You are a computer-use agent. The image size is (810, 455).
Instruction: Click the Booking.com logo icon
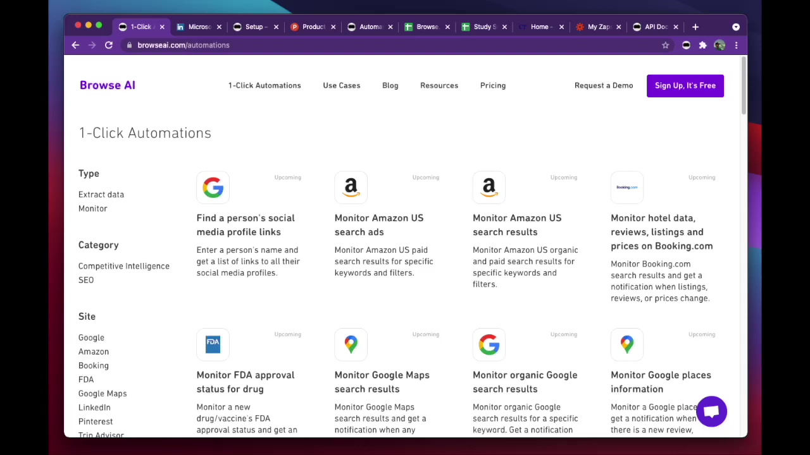626,188
